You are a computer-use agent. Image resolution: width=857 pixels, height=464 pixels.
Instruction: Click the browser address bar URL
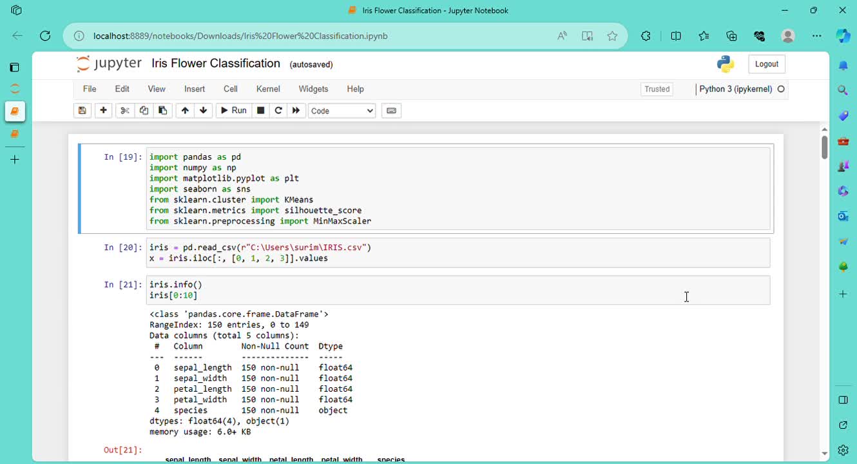tap(240, 36)
